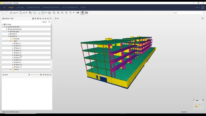Select Beam.1.5 in the tree
206x116 pixels.
(x=18, y=53)
